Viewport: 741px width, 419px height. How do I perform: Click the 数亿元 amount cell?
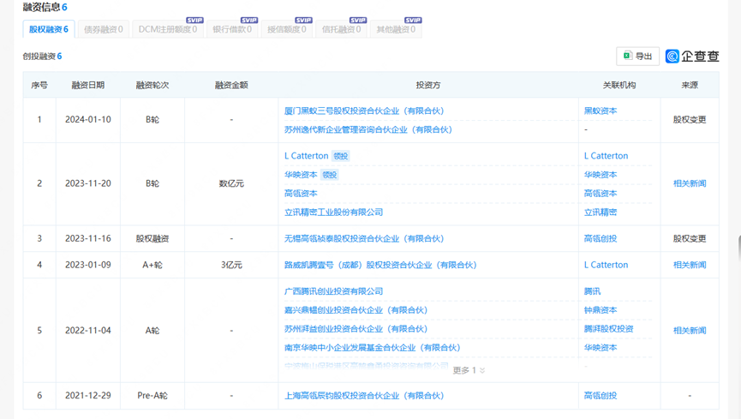point(231,183)
